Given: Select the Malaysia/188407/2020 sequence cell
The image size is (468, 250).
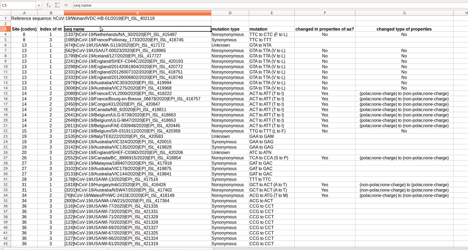Looking at the screenshot, I should [138, 163].
